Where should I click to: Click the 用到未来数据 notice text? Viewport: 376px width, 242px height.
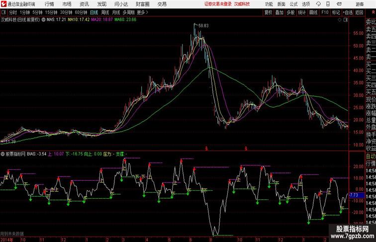(x=12, y=234)
